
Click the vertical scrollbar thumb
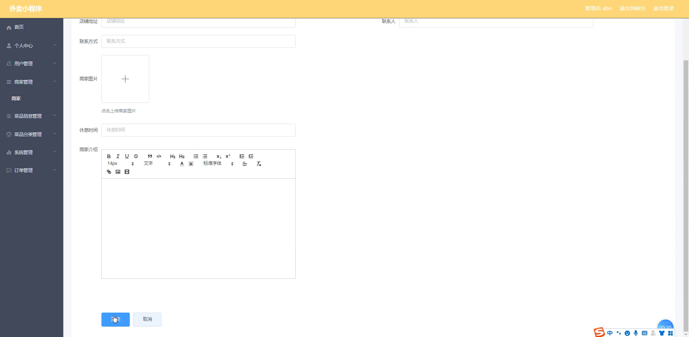coord(686,196)
